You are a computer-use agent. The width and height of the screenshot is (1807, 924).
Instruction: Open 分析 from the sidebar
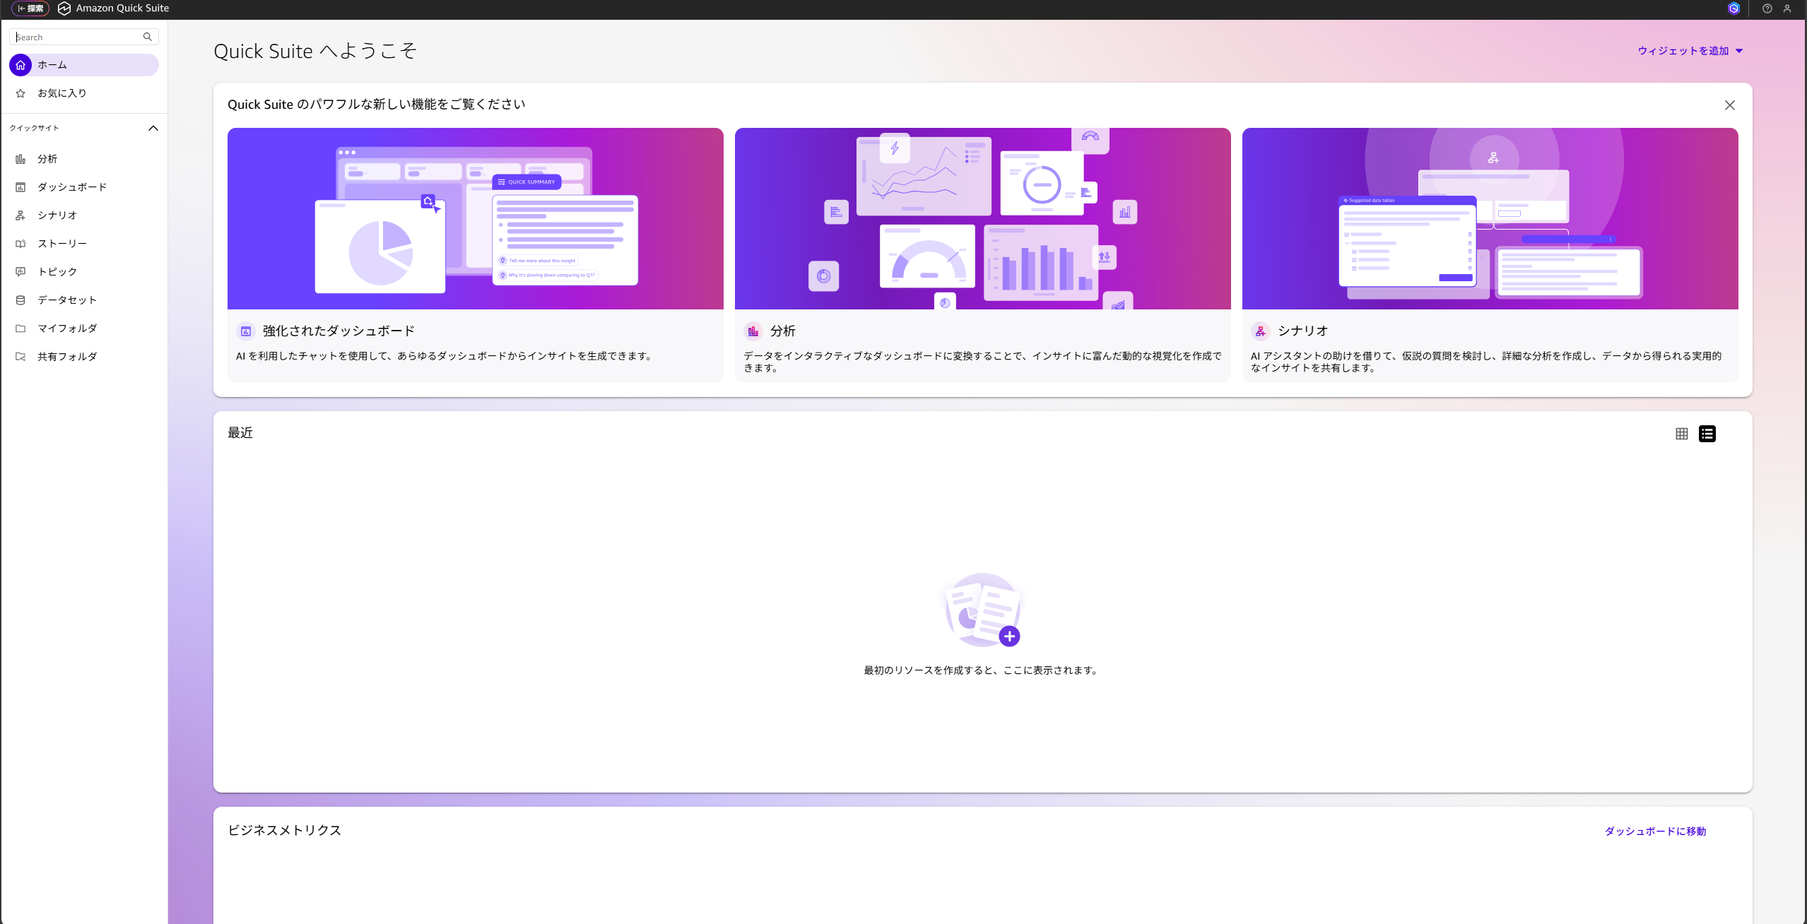click(47, 159)
